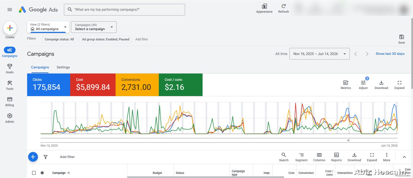
Task: Open the Select a campaign dropdown
Action: click(94, 27)
